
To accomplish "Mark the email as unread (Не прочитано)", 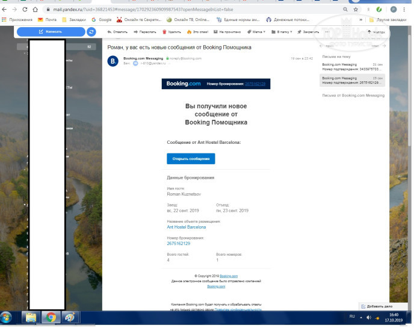I will (x=227, y=31).
